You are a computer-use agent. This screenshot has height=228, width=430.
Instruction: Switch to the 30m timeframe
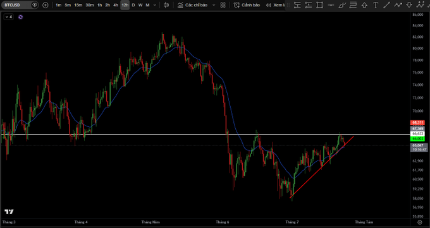pos(89,5)
